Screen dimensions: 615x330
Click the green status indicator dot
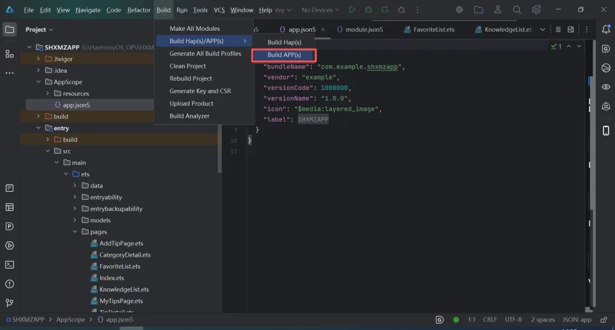click(456, 320)
